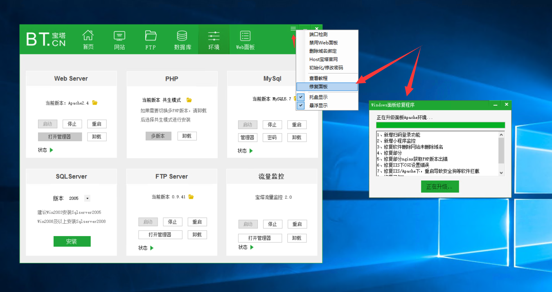The image size is (552, 292).
Task: Click the BT.CN 宝塔 logo
Action: [46, 39]
